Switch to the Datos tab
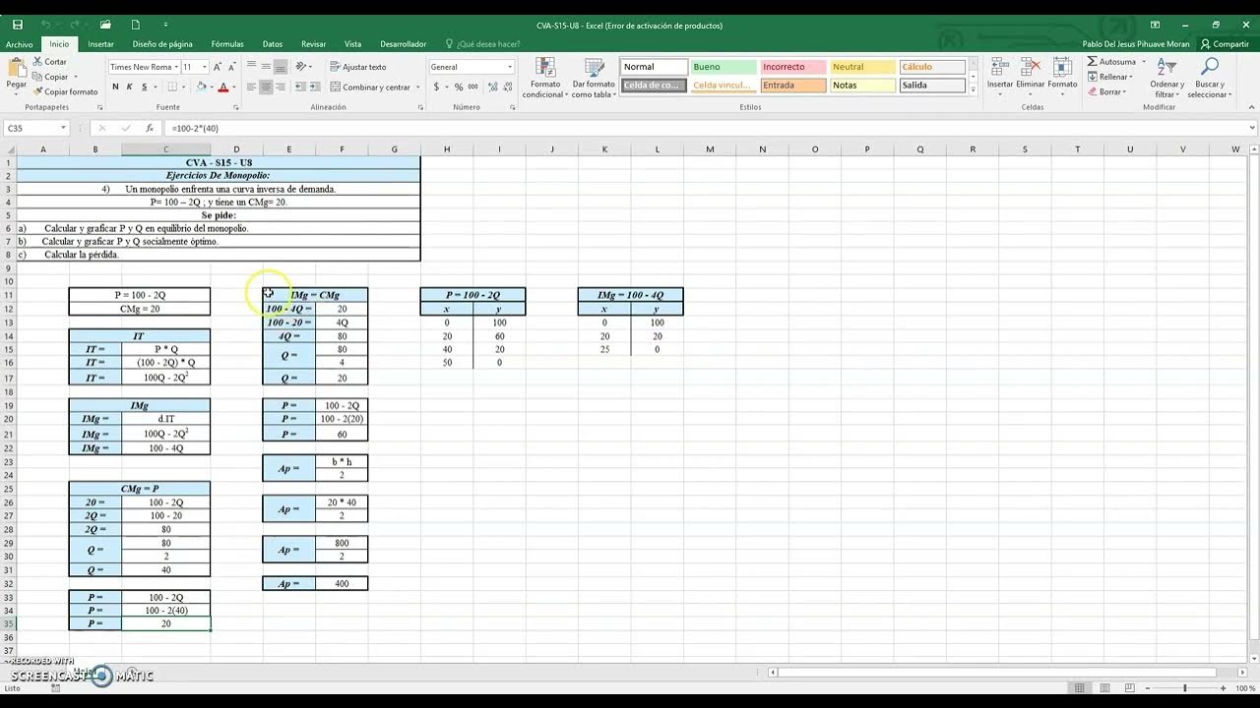Image resolution: width=1260 pixels, height=708 pixels. click(x=273, y=44)
